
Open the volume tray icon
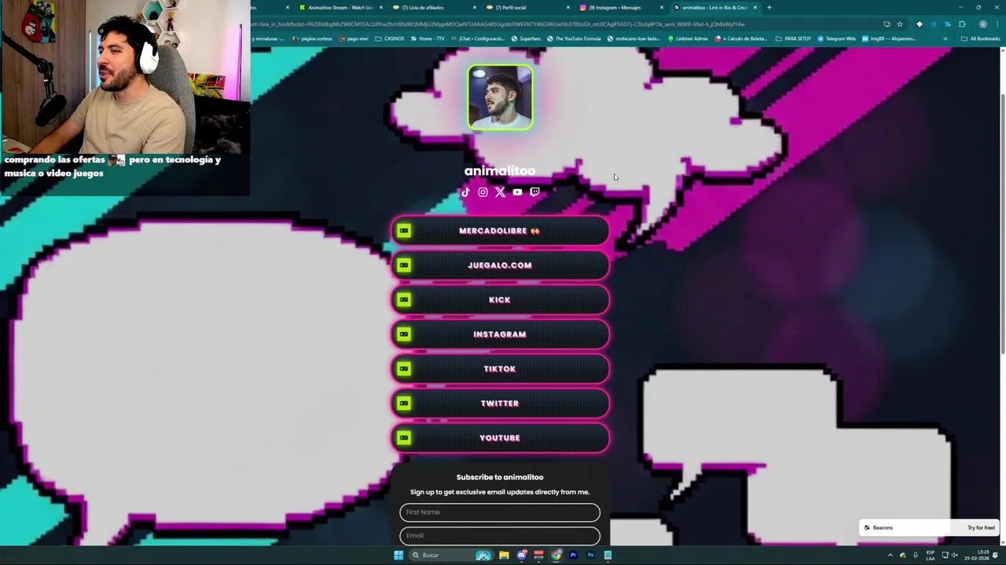955,556
